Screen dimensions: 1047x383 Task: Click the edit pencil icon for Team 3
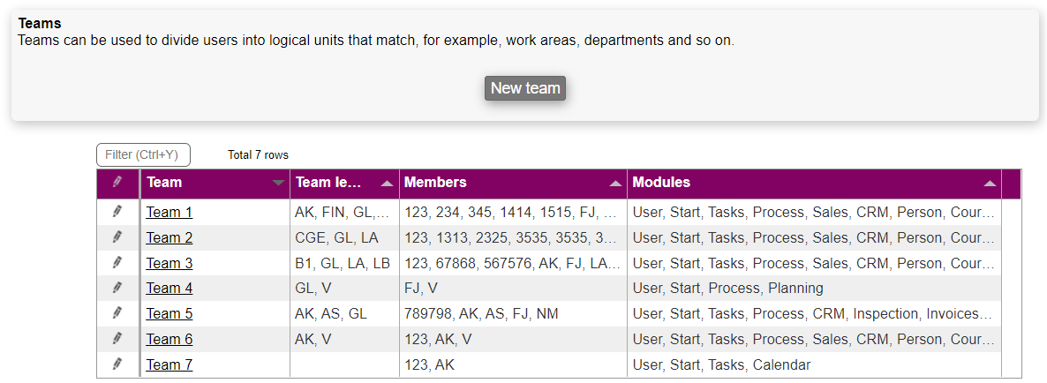[117, 263]
